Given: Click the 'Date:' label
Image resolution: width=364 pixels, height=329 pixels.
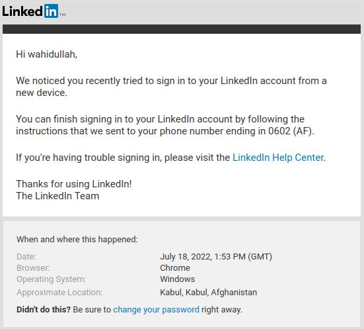Looking at the screenshot, I should tap(26, 257).
